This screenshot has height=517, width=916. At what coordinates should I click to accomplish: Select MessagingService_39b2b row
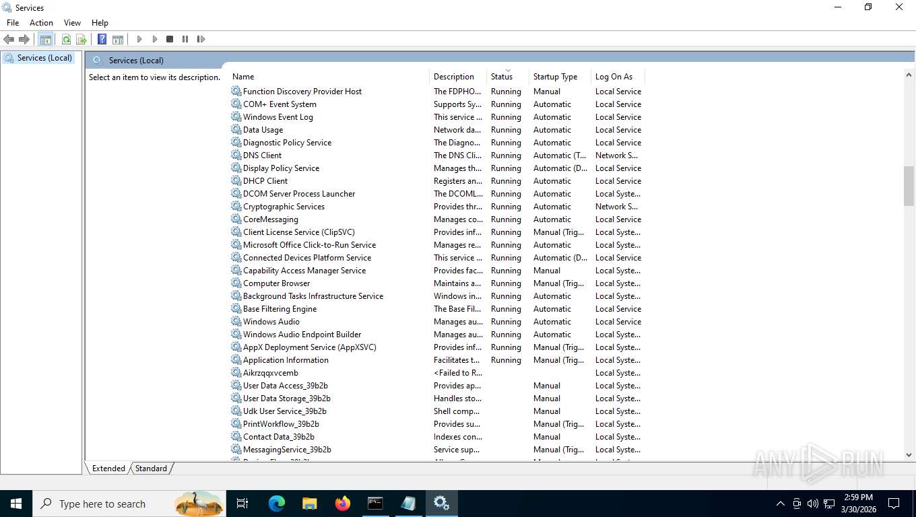point(436,450)
